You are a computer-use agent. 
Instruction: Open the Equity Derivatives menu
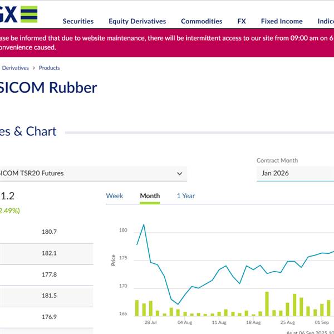[x=137, y=21]
